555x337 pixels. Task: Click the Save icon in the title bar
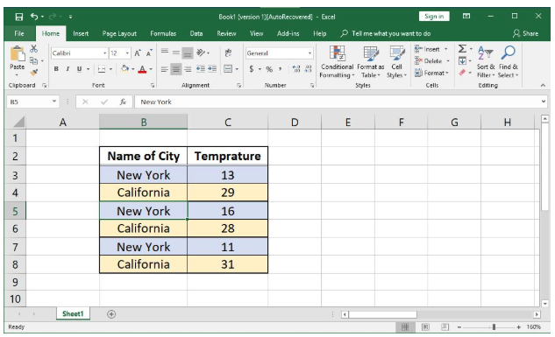[x=18, y=17]
